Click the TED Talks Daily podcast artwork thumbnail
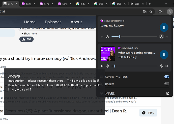The height and width of the screenshot is (124, 174). pyautogui.click(x=108, y=54)
